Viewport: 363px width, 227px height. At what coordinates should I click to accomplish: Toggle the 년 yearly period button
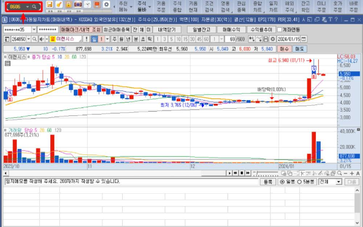click(x=128, y=39)
